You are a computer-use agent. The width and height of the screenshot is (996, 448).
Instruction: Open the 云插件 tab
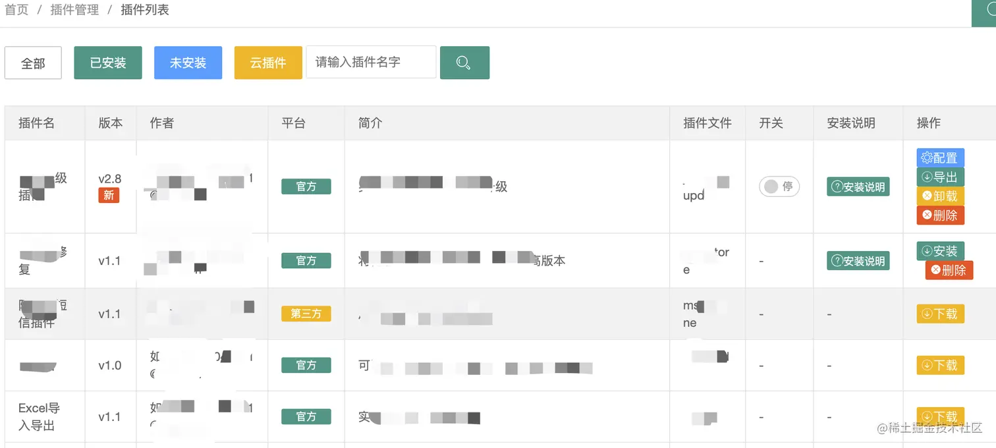268,63
